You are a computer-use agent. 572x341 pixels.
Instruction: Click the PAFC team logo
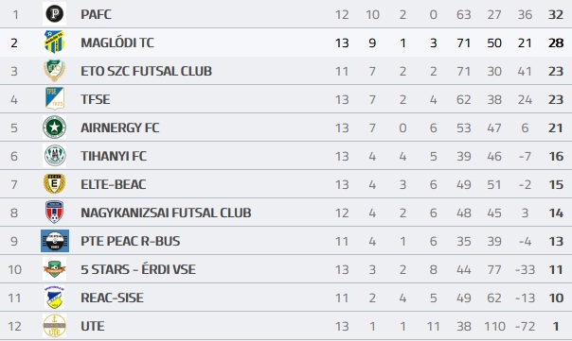click(54, 14)
